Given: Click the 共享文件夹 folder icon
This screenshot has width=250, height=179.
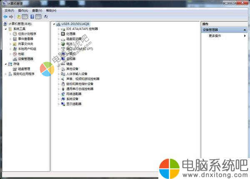Looking at the screenshot, I should pyautogui.click(x=15, y=44).
